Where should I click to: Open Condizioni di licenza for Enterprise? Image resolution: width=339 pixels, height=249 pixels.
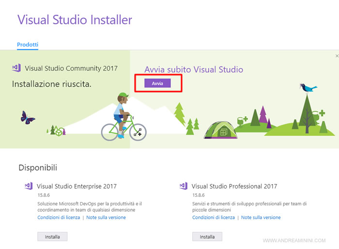[60, 218]
